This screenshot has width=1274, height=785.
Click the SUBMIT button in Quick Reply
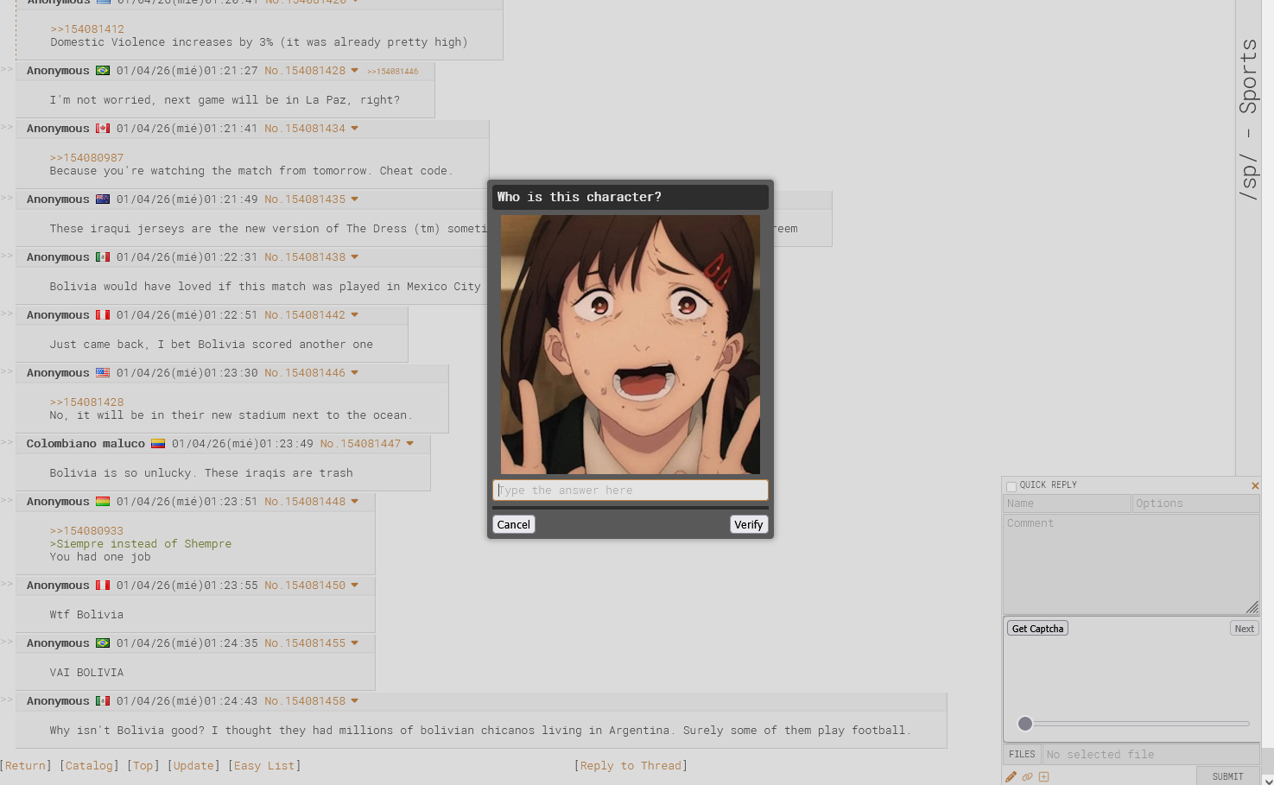click(1227, 776)
